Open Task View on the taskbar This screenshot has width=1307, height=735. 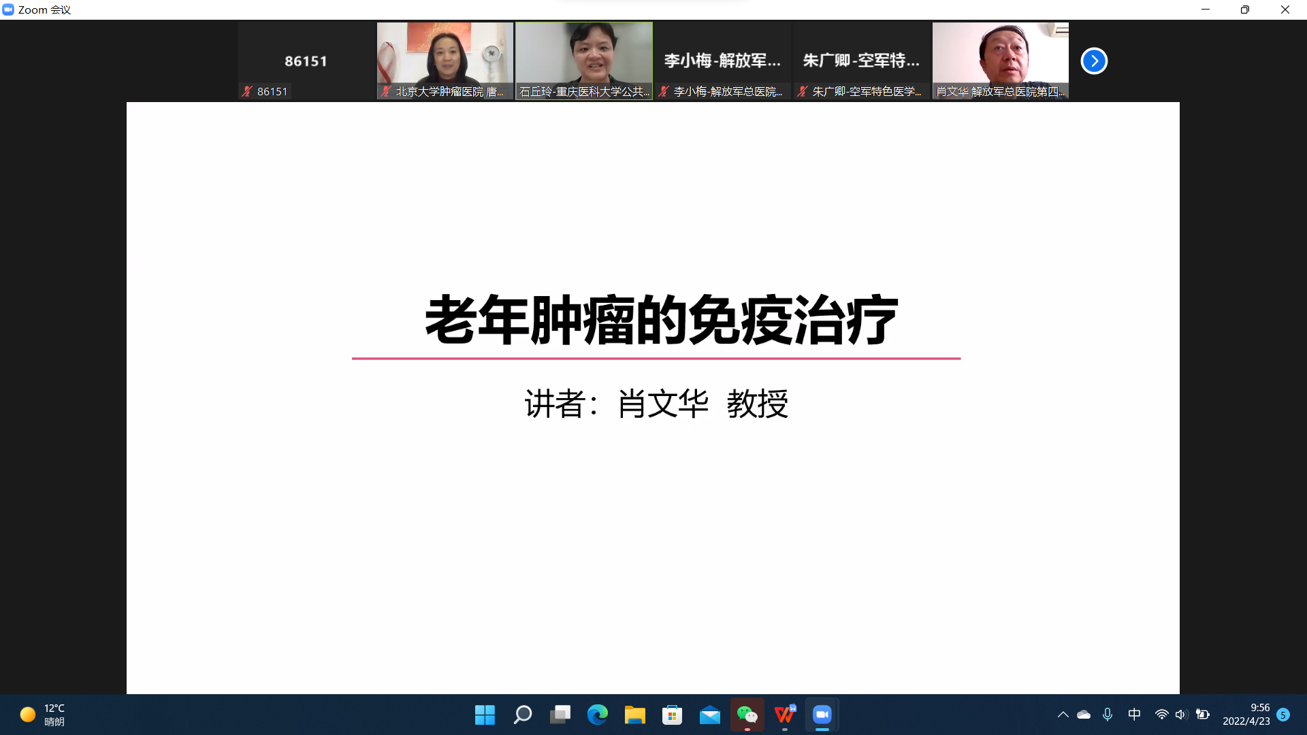pyautogui.click(x=560, y=715)
